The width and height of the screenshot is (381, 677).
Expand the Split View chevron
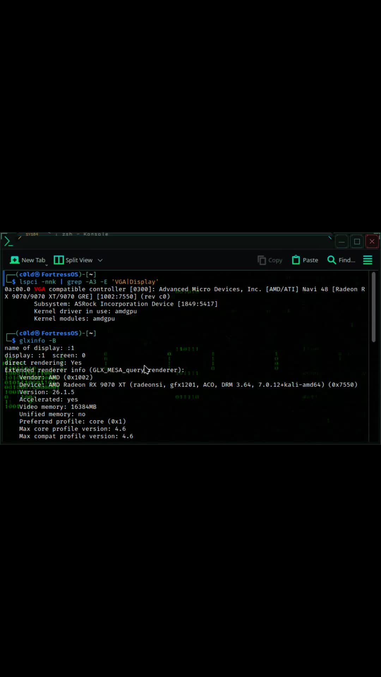pyautogui.click(x=100, y=260)
